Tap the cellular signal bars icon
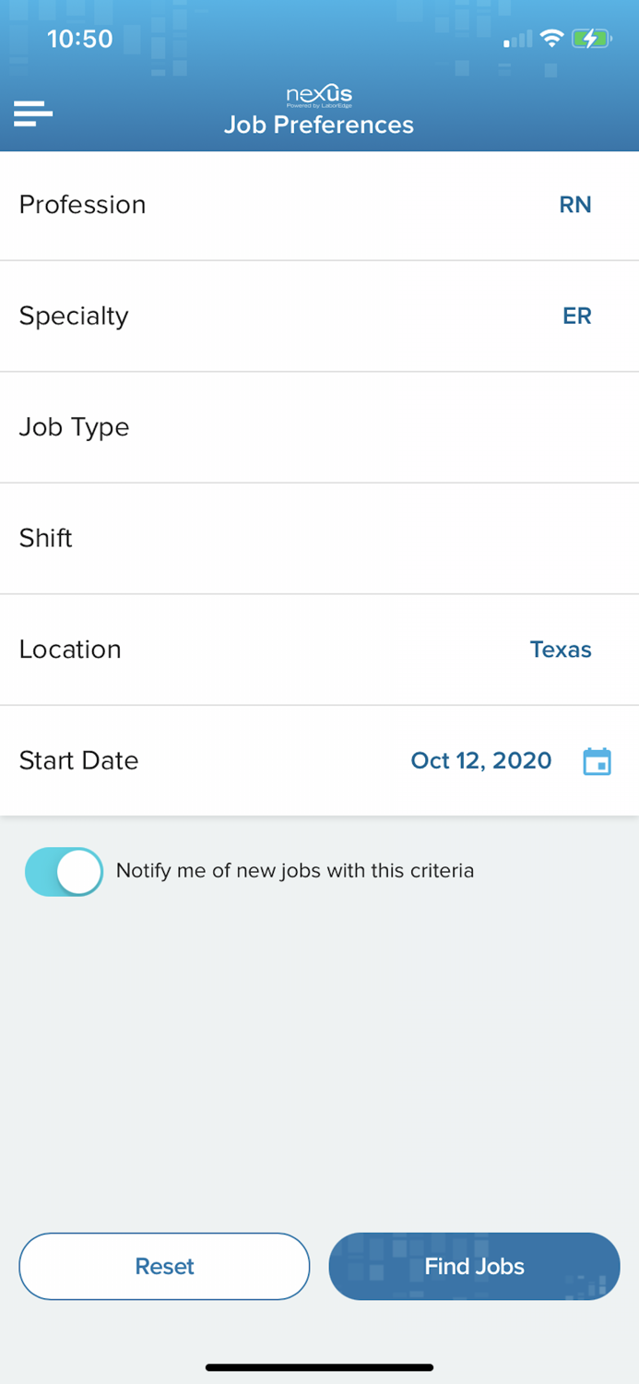 [x=518, y=40]
